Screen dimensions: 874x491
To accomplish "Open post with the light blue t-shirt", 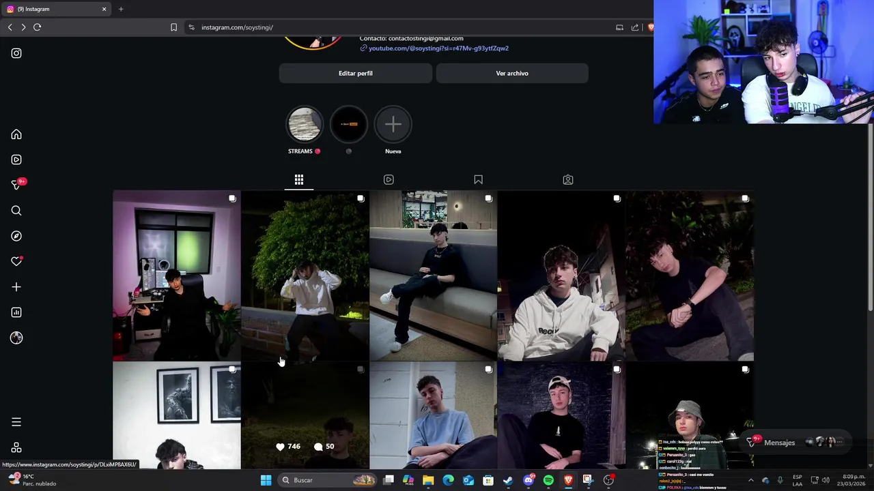I will coord(434,416).
